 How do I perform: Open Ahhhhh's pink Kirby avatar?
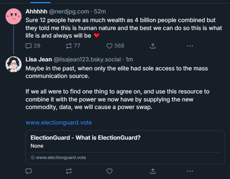click(x=14, y=16)
